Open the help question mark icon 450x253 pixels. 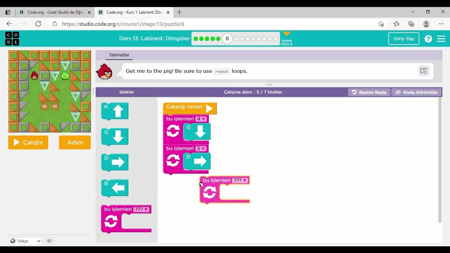(x=428, y=39)
